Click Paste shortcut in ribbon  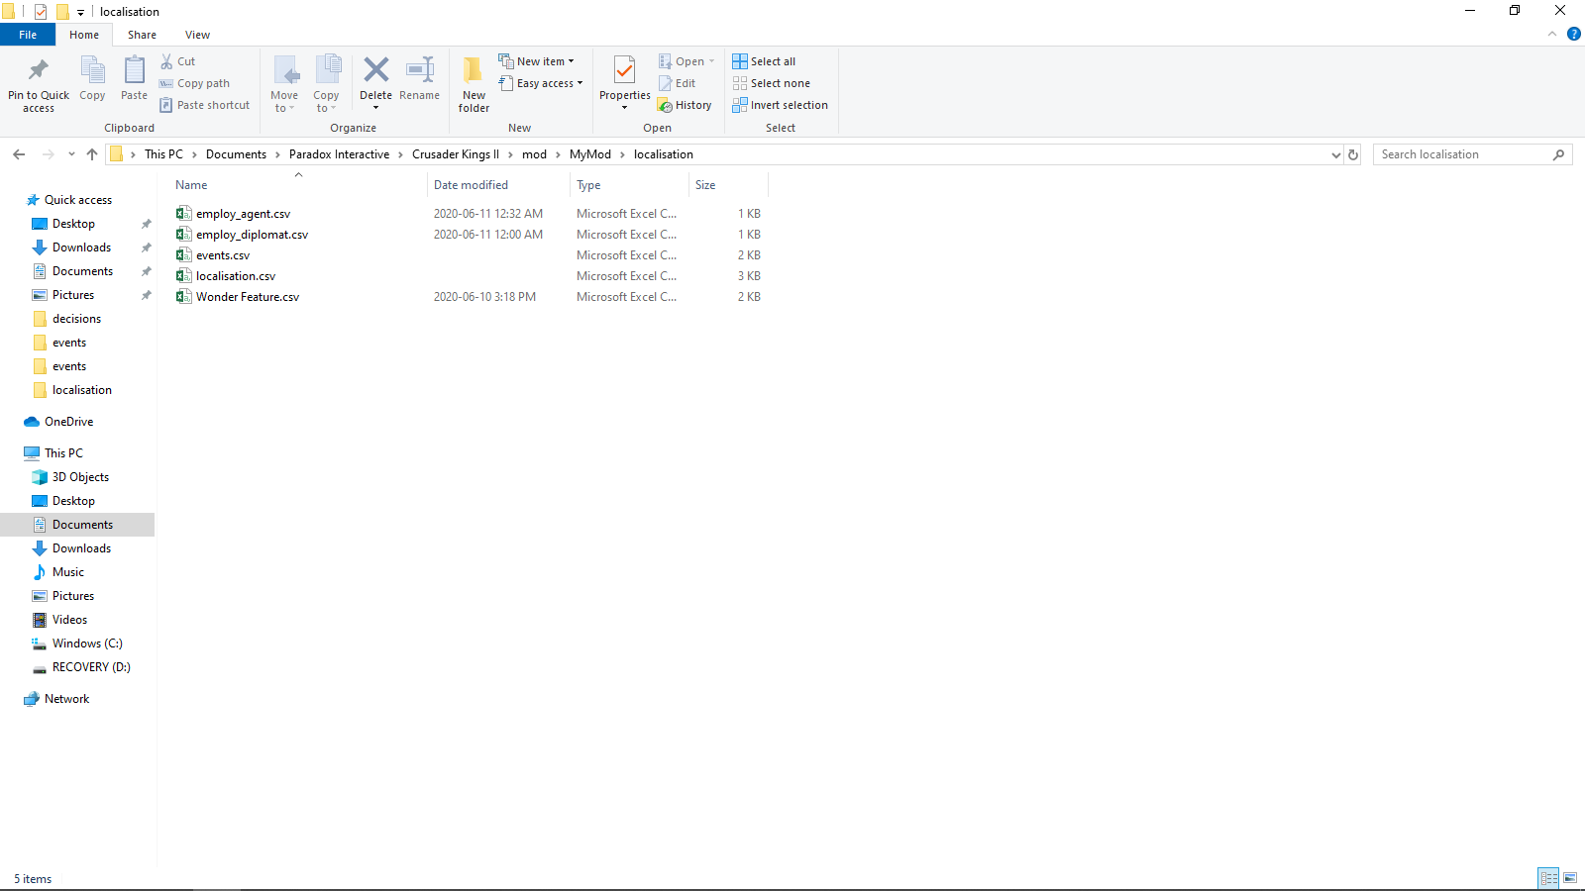(x=204, y=105)
